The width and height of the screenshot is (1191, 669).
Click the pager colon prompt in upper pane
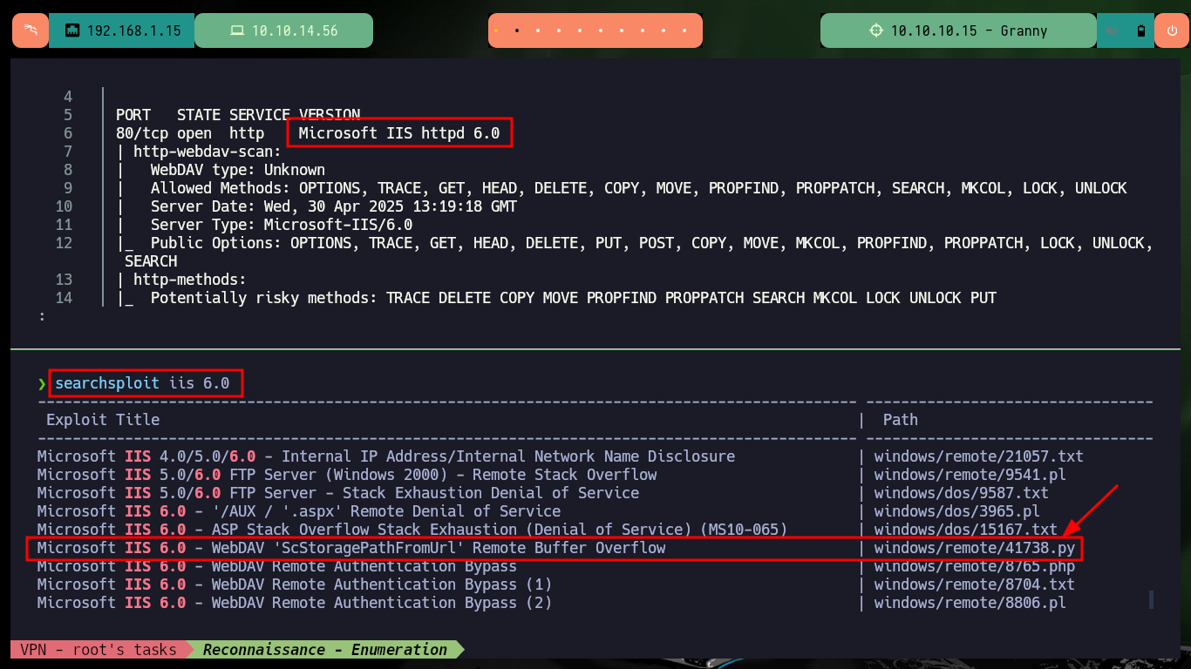(42, 316)
